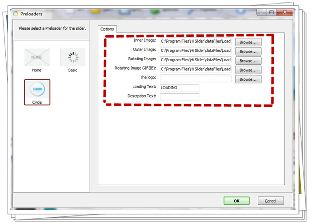310x223 pixels.
Task: Focus the Rotating Image GIF(IE) path field
Action: (x=195, y=69)
